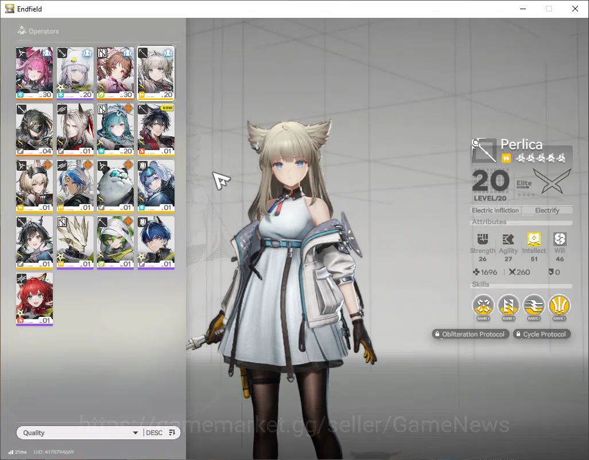
Task: Open the second skill icon with lightning bolt
Action: (x=508, y=305)
